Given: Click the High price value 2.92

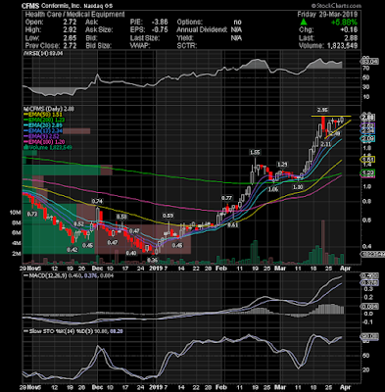Looking at the screenshot, I should click(x=70, y=30).
